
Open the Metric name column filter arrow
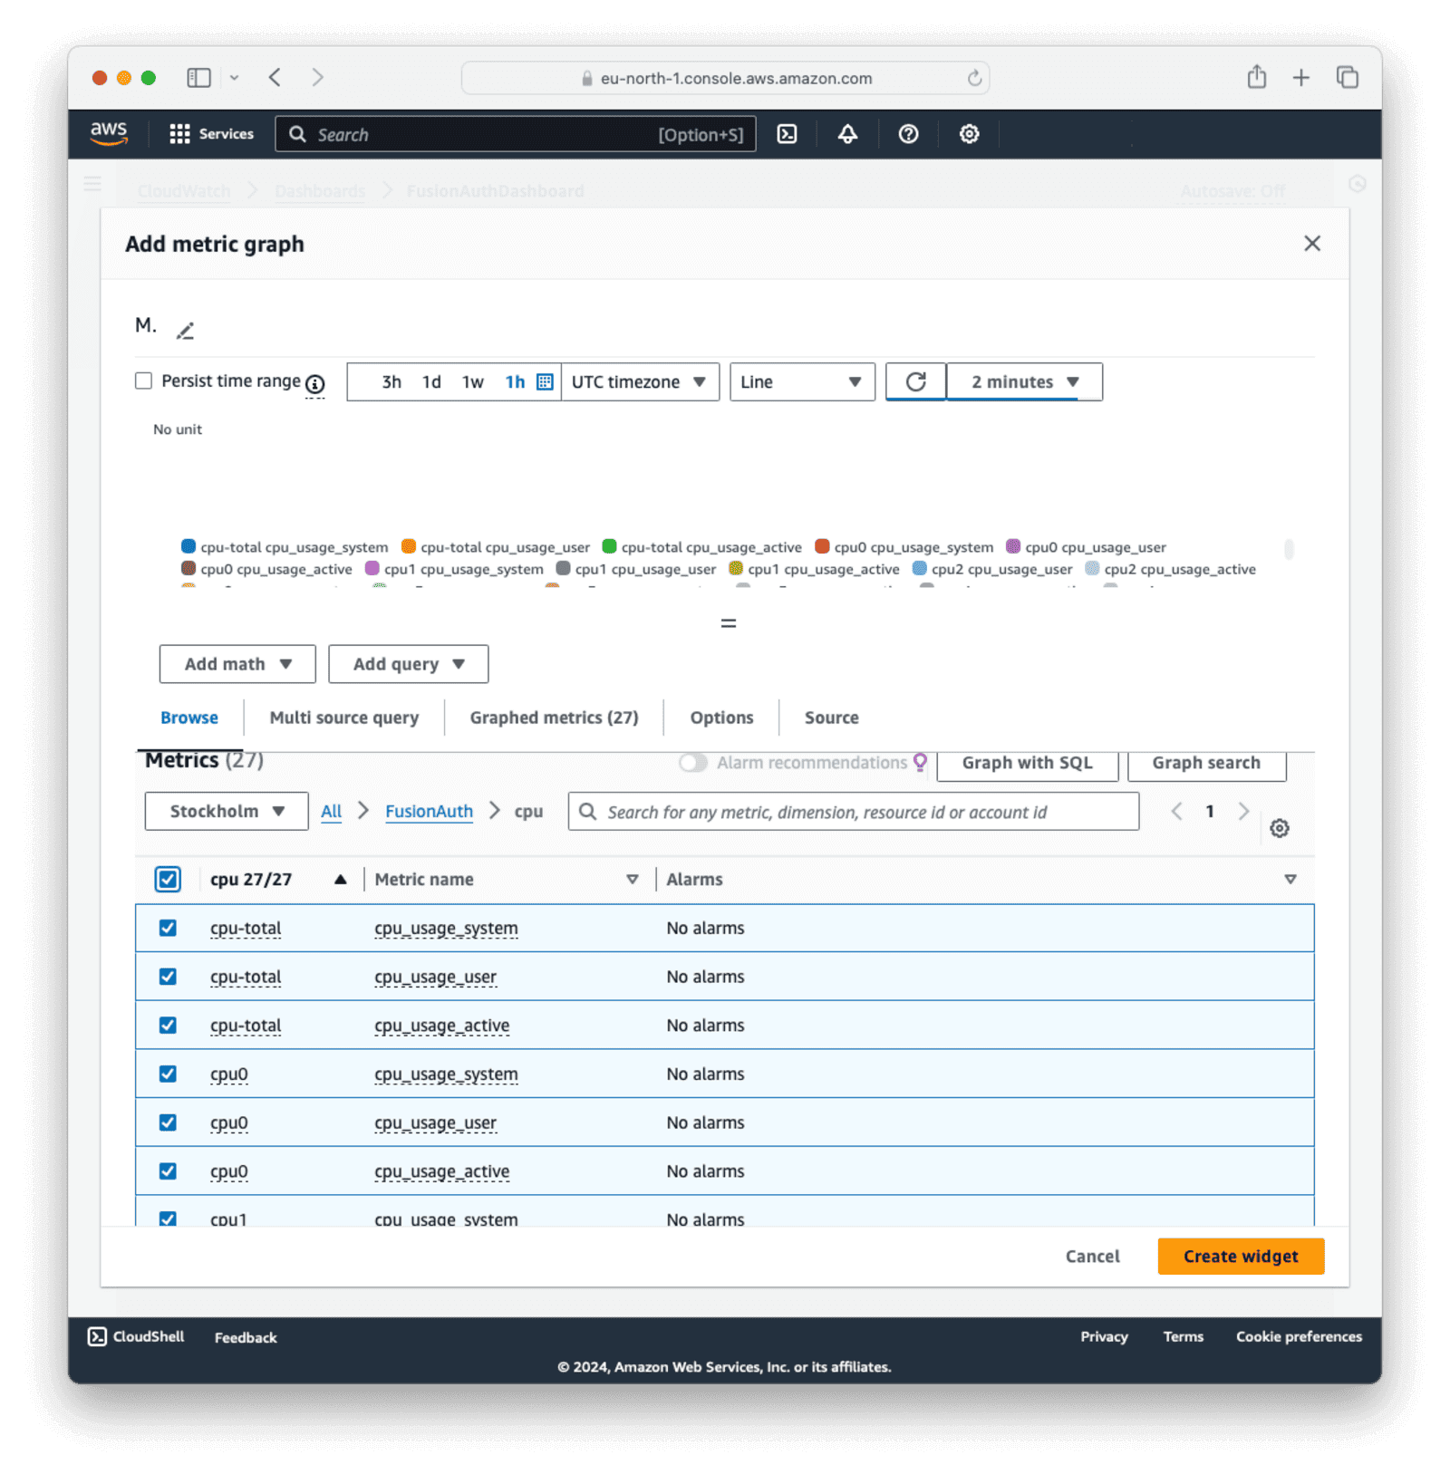632,879
